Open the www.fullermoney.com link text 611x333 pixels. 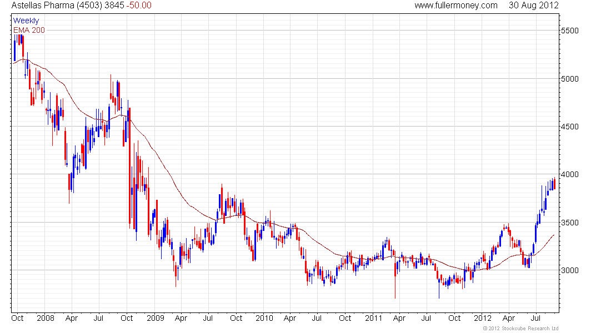tap(456, 6)
